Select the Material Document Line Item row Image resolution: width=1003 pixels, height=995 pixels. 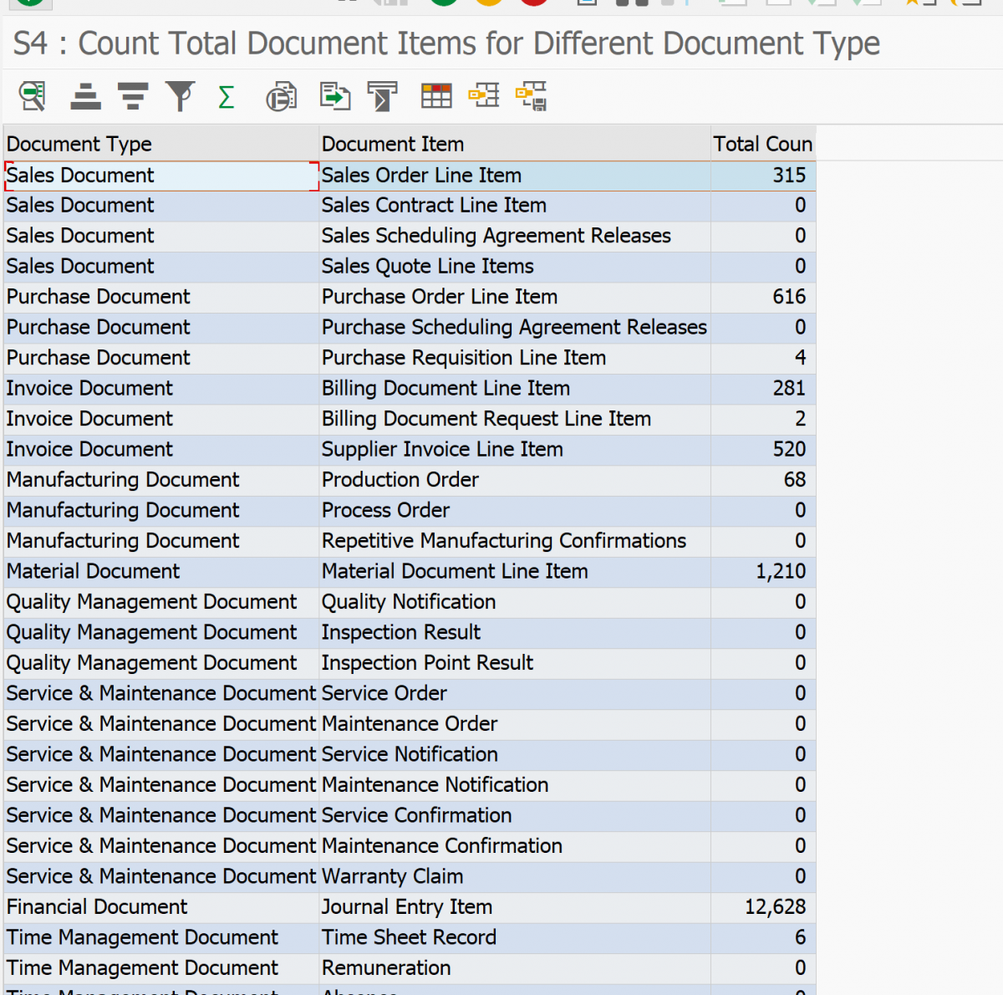(x=455, y=571)
